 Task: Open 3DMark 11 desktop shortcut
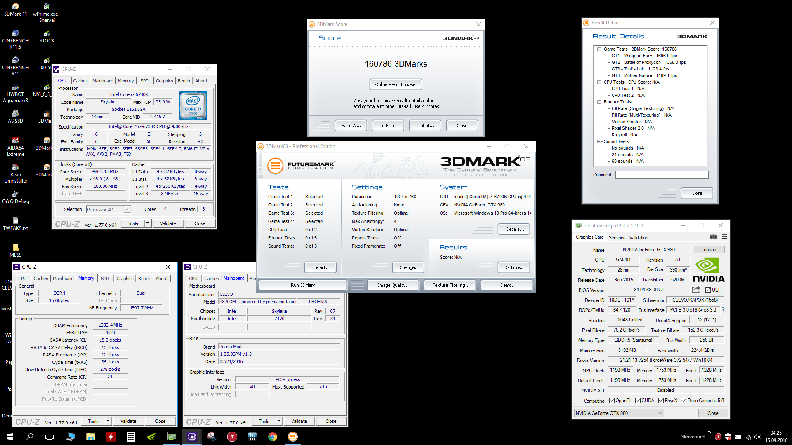(x=15, y=9)
